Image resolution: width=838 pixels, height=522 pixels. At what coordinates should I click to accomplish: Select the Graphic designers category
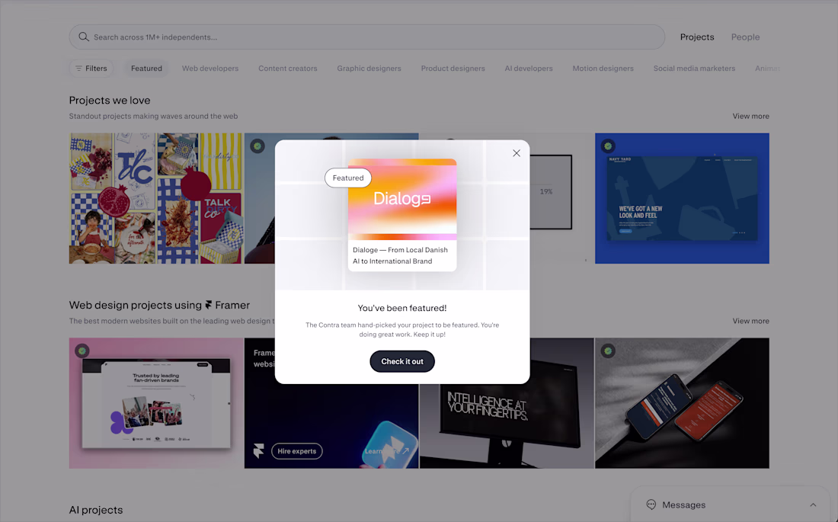pyautogui.click(x=369, y=69)
